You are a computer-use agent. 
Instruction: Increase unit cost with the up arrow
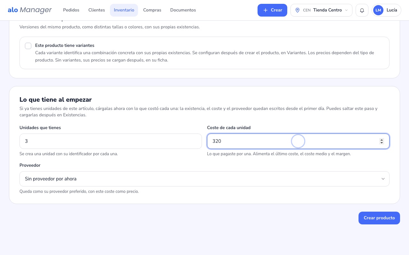click(x=382, y=140)
